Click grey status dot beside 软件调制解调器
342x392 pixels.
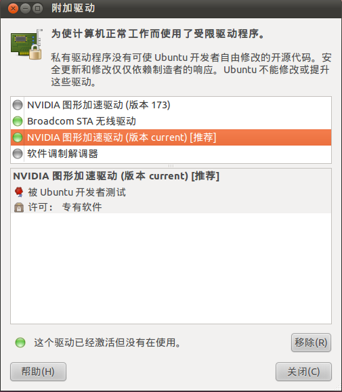(x=18, y=154)
